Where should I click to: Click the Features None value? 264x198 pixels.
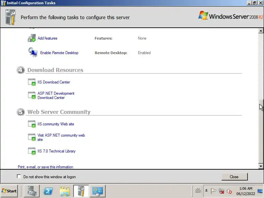click(x=142, y=38)
